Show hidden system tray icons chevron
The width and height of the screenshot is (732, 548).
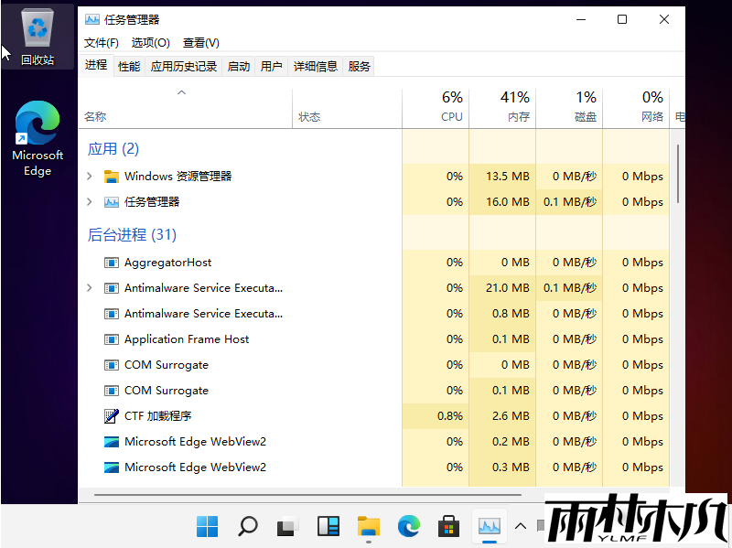(x=521, y=526)
